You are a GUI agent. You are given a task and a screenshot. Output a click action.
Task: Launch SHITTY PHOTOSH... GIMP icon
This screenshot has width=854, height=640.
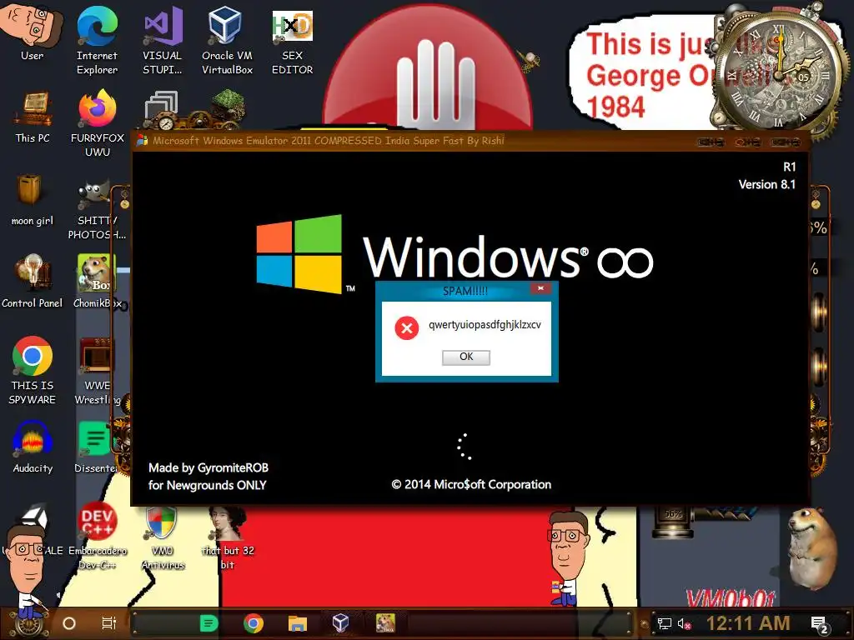[x=97, y=211]
